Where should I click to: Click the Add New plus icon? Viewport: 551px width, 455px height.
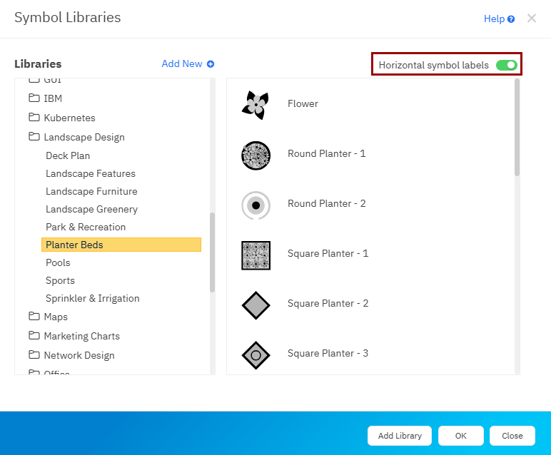[x=211, y=64]
